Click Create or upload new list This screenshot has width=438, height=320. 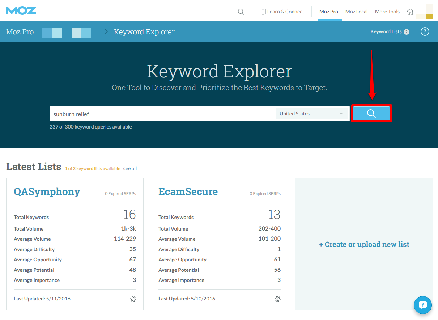click(x=364, y=244)
